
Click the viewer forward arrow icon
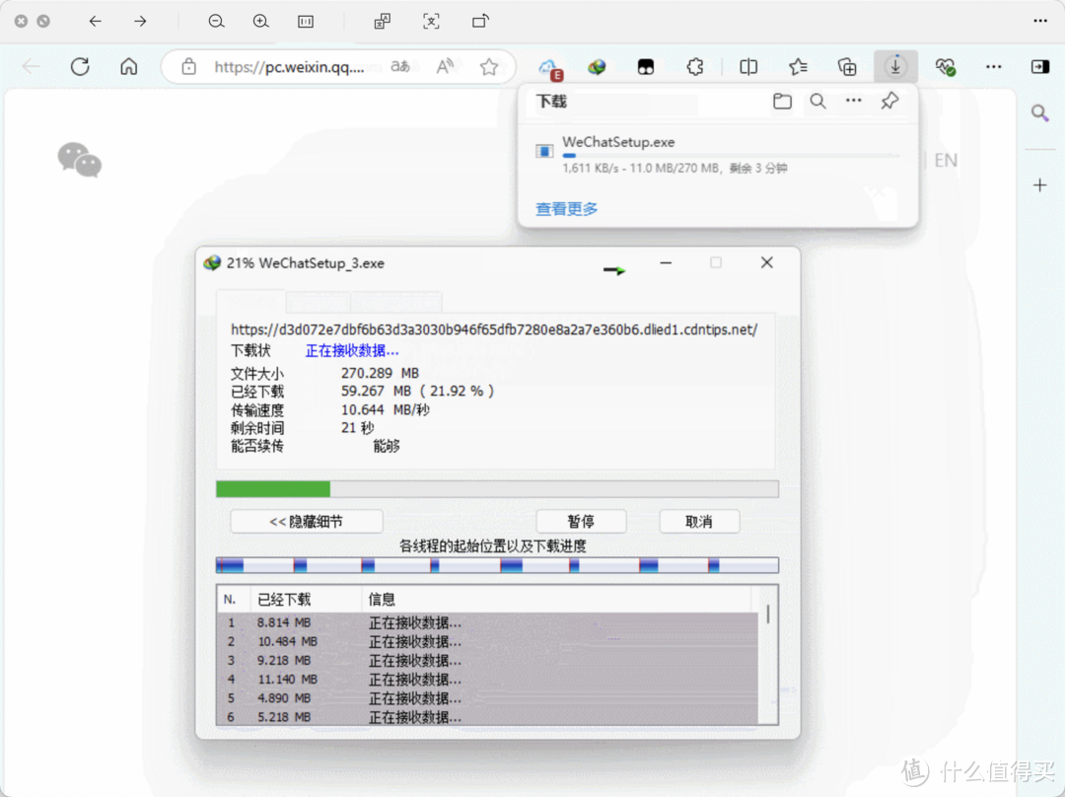pos(140,21)
